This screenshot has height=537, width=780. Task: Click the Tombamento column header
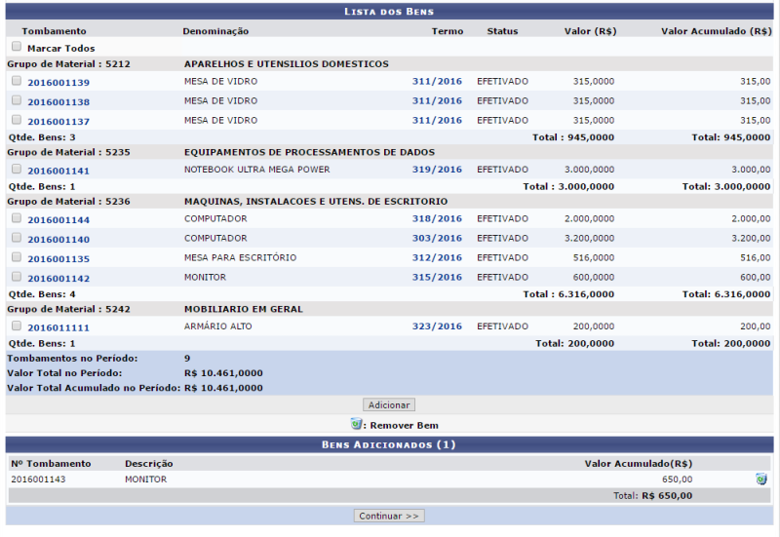[x=54, y=31]
